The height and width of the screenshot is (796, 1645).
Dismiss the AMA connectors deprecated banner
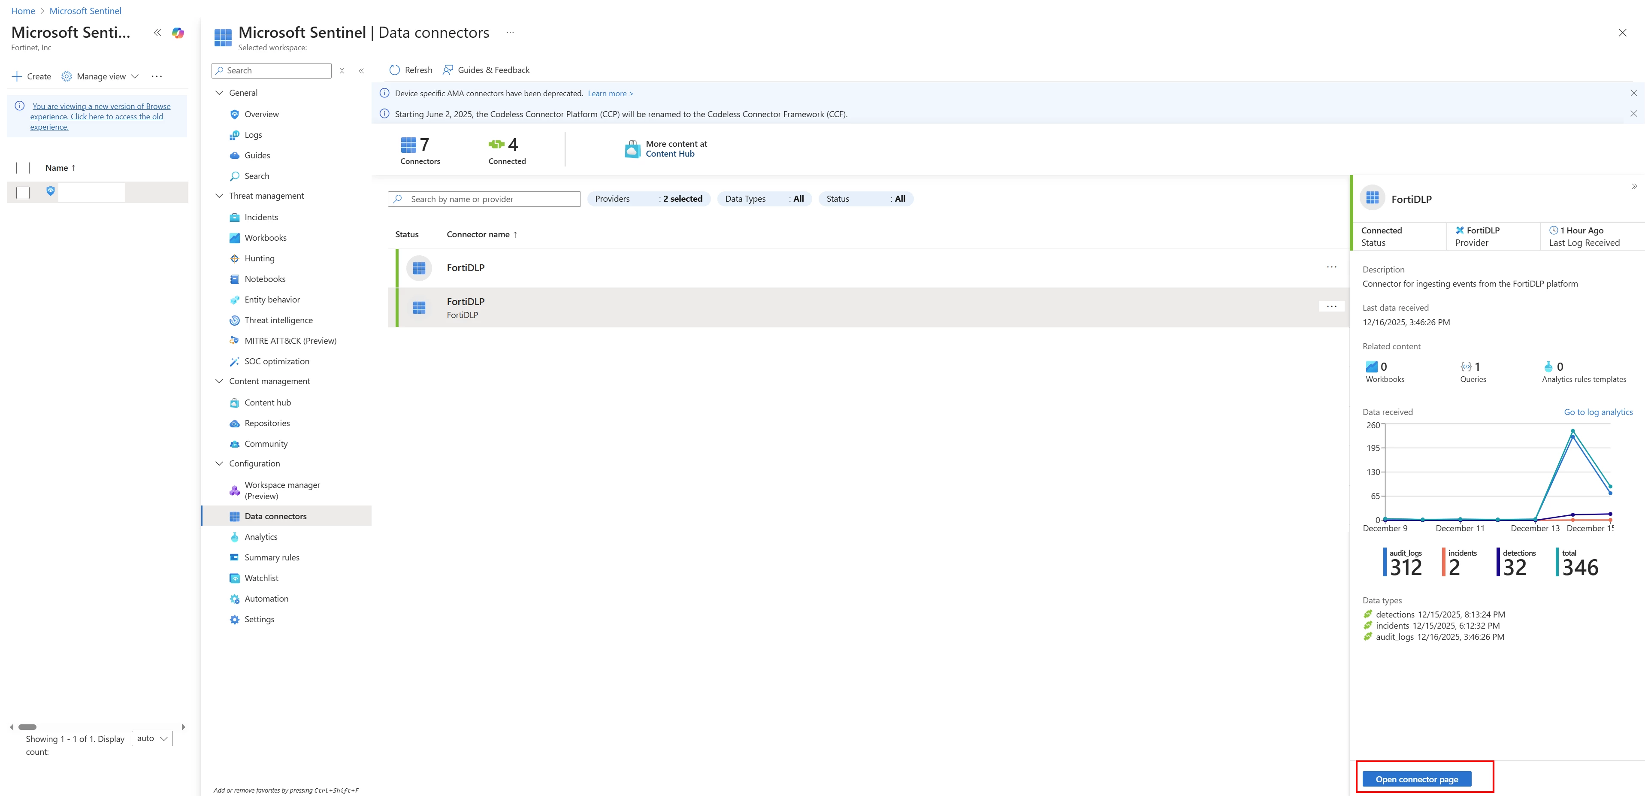[x=1633, y=93]
